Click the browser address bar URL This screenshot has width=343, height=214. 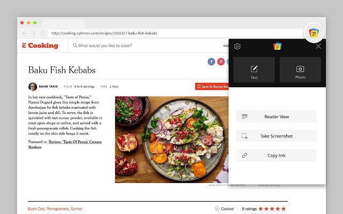click(104, 33)
